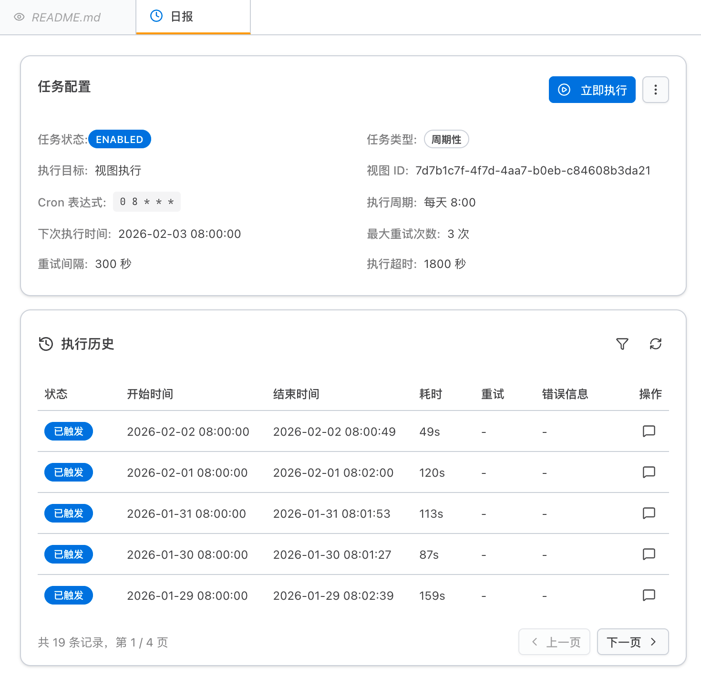Open the log comment icon for 2026-02-02 run
The image size is (701, 677).
point(649,431)
